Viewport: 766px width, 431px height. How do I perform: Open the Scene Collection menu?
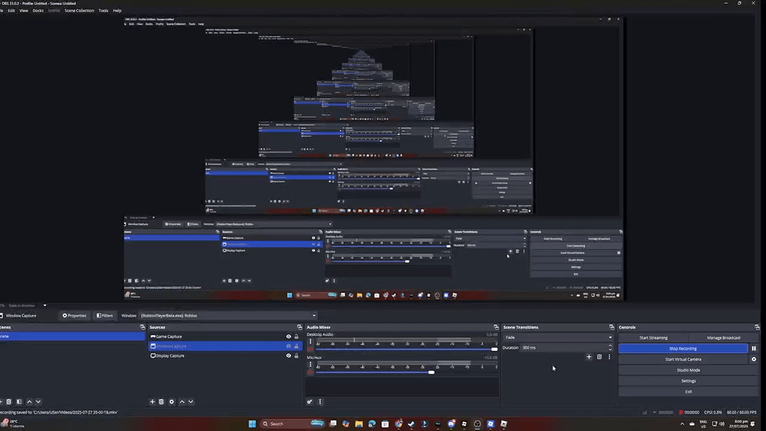tap(79, 10)
